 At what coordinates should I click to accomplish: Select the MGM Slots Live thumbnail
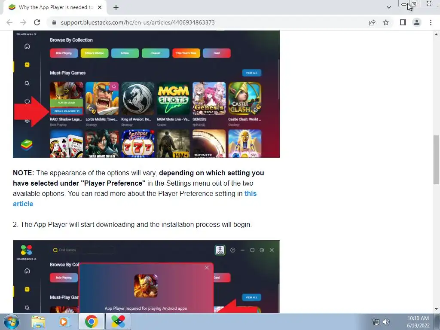174,98
